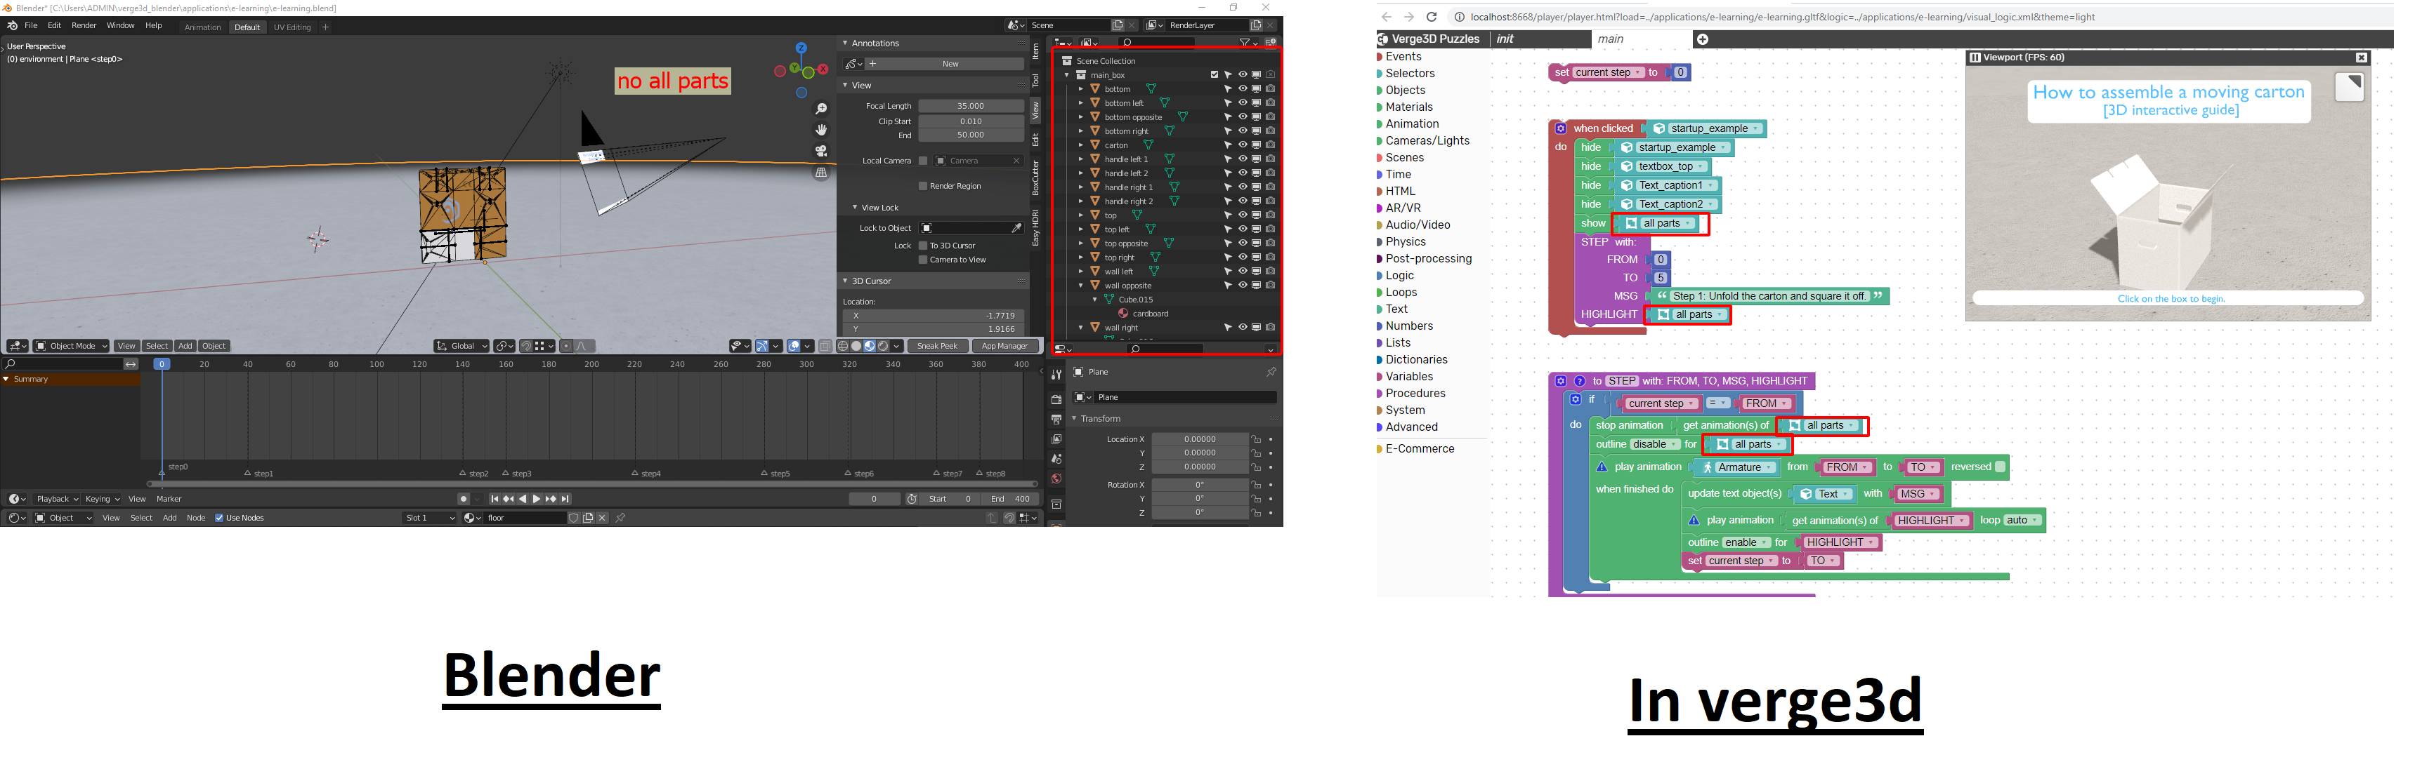The height and width of the screenshot is (769, 2422).
Task: Switch to the Animation workspace tab
Action: click(202, 27)
